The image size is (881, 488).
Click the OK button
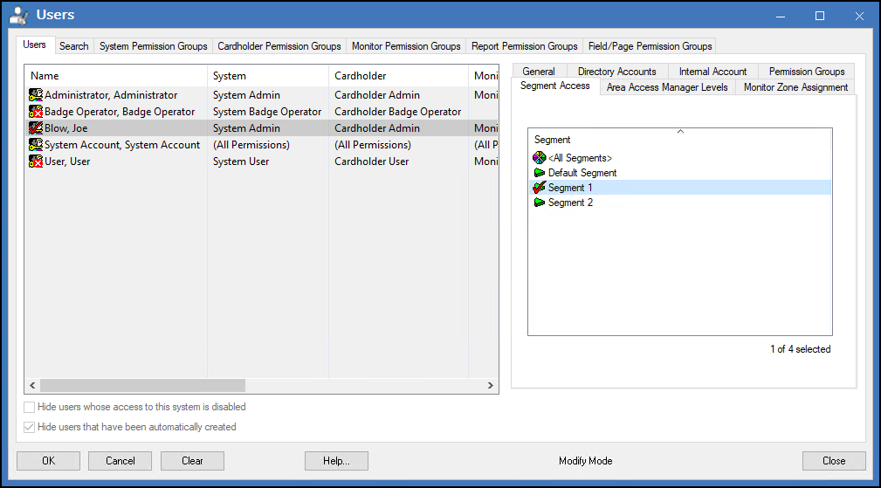point(48,461)
